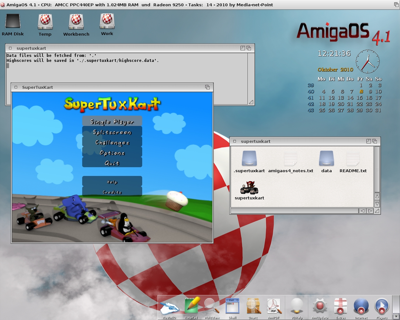Click the zoom gadget of supertuxkart drawer

pyautogui.click(x=368, y=141)
